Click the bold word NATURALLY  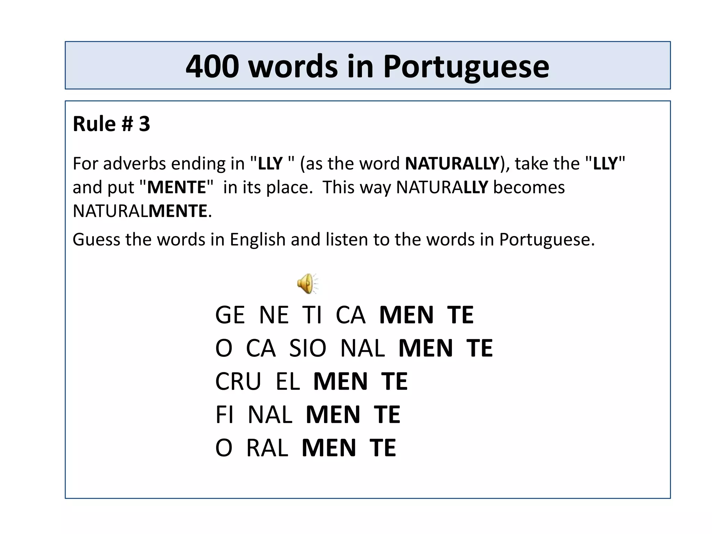(x=452, y=163)
